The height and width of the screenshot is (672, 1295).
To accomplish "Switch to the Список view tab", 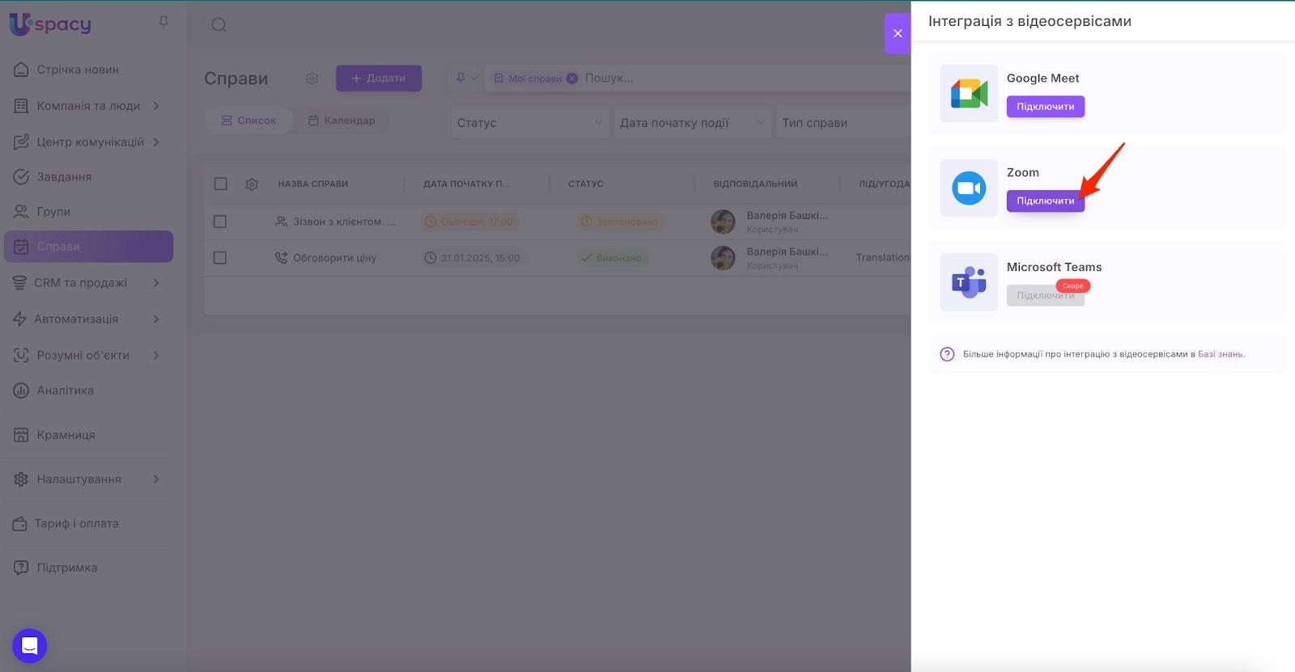I will pyautogui.click(x=248, y=120).
